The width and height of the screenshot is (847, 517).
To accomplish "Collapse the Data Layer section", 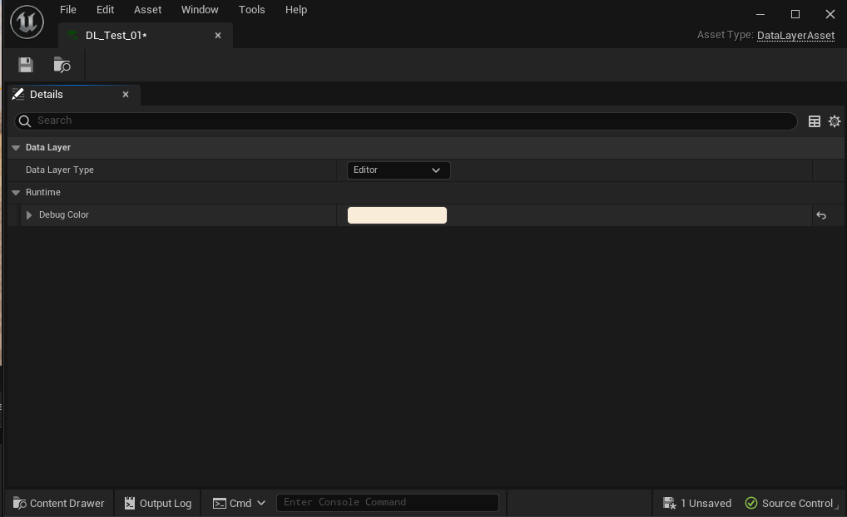I will (16, 148).
